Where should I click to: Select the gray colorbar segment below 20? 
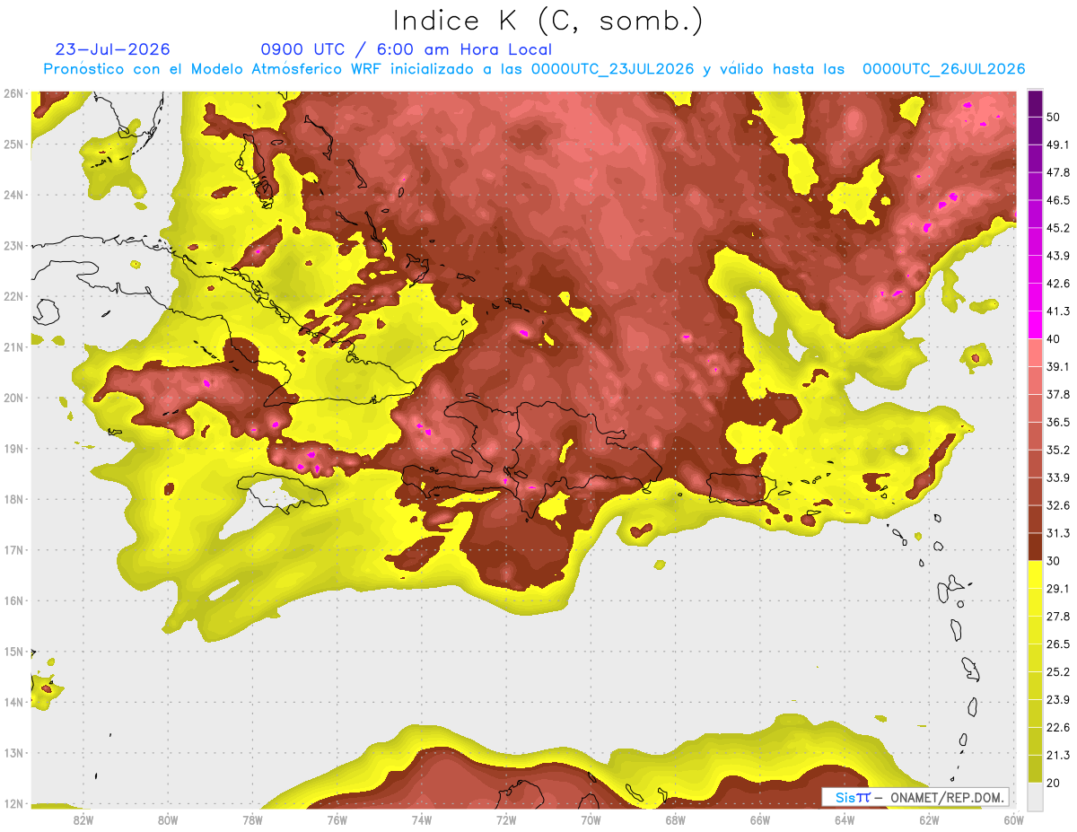(1035, 795)
